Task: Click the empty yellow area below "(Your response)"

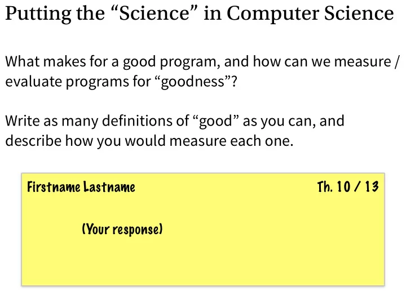Action: (x=203, y=261)
